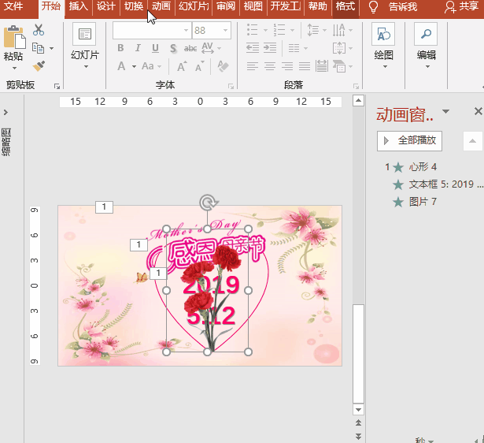Close the Animation Pane

click(478, 111)
